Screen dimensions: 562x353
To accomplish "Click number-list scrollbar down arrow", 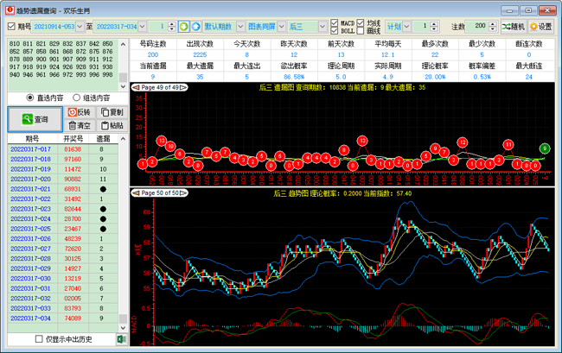I will click(123, 86).
